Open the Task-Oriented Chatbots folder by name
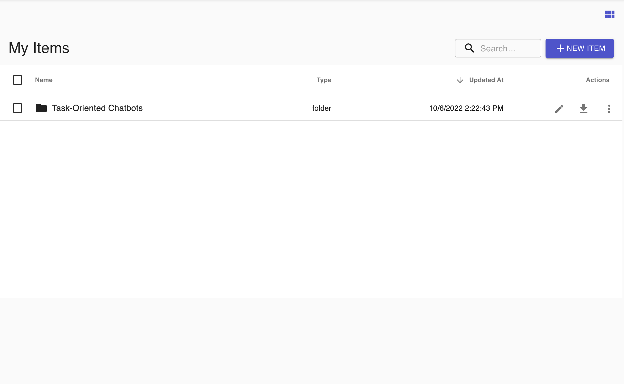Screen dimensions: 624x384 point(97,108)
